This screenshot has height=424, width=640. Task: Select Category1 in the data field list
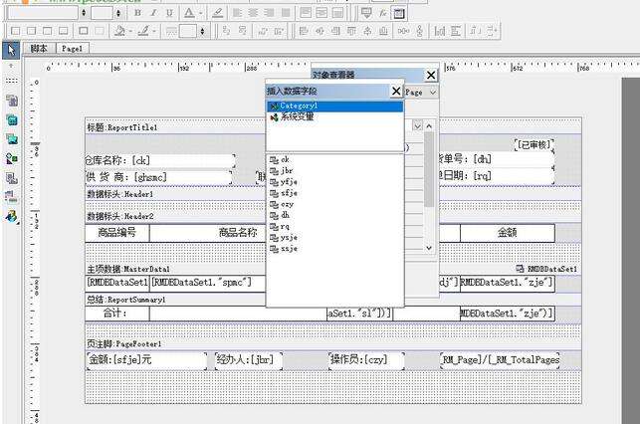pyautogui.click(x=298, y=106)
